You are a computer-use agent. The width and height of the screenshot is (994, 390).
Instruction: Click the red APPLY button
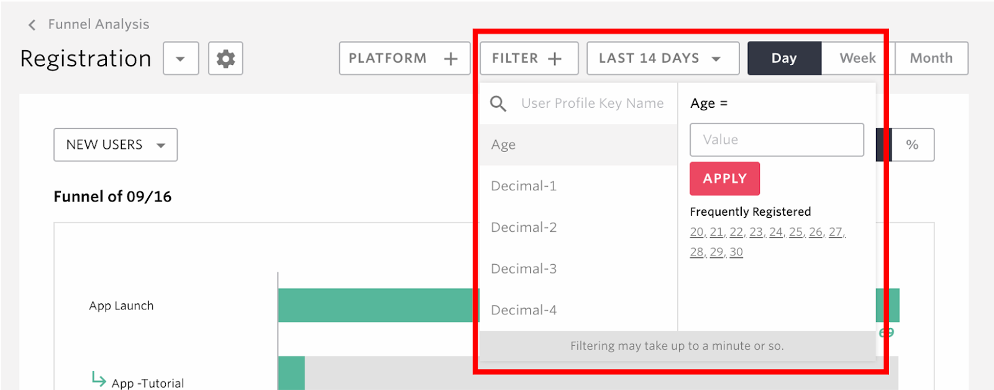(x=724, y=179)
